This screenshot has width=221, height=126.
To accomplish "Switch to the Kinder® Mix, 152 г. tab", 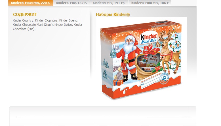I will click(x=71, y=3).
